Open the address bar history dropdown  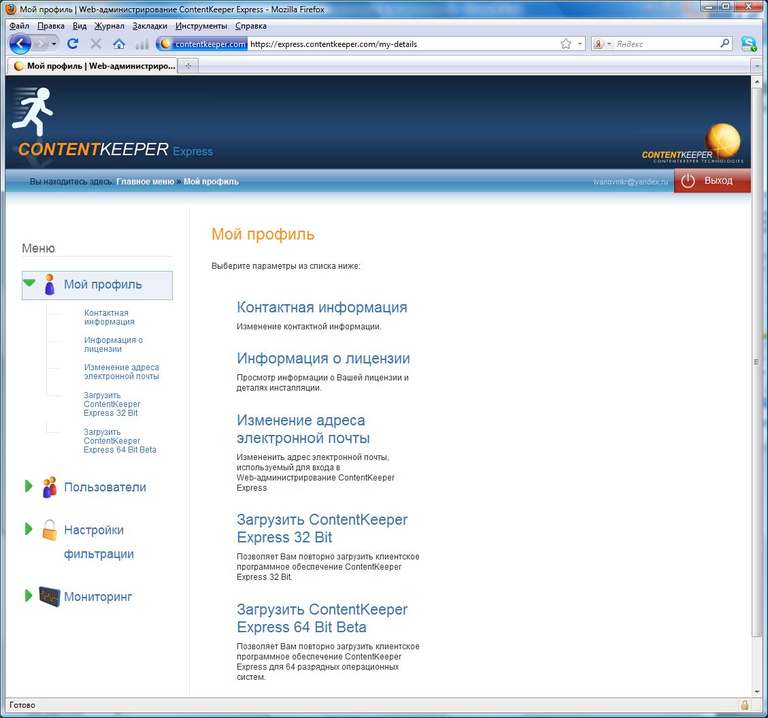pyautogui.click(x=580, y=44)
